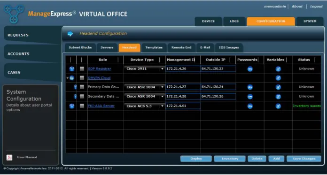Click the Delete button
The height and width of the screenshot is (175, 327).
click(257, 159)
